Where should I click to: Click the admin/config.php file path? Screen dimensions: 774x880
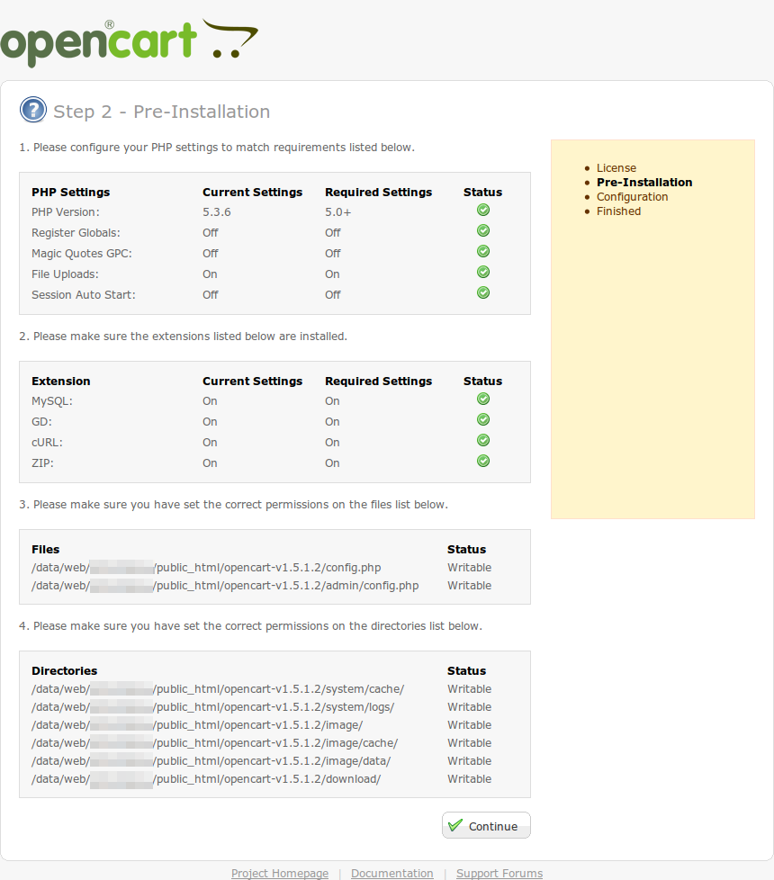[x=225, y=586]
